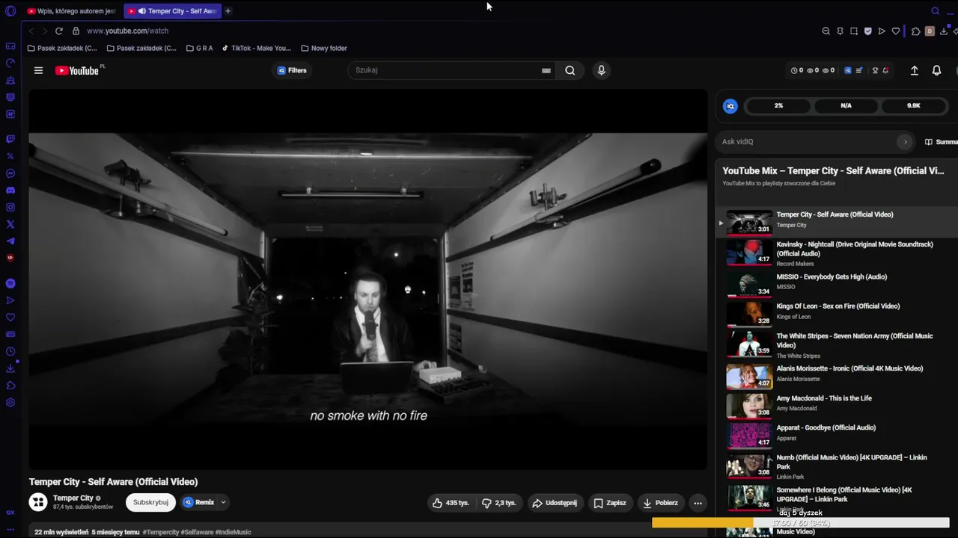
Task: Like the video (435 tys.)
Action: click(451, 503)
